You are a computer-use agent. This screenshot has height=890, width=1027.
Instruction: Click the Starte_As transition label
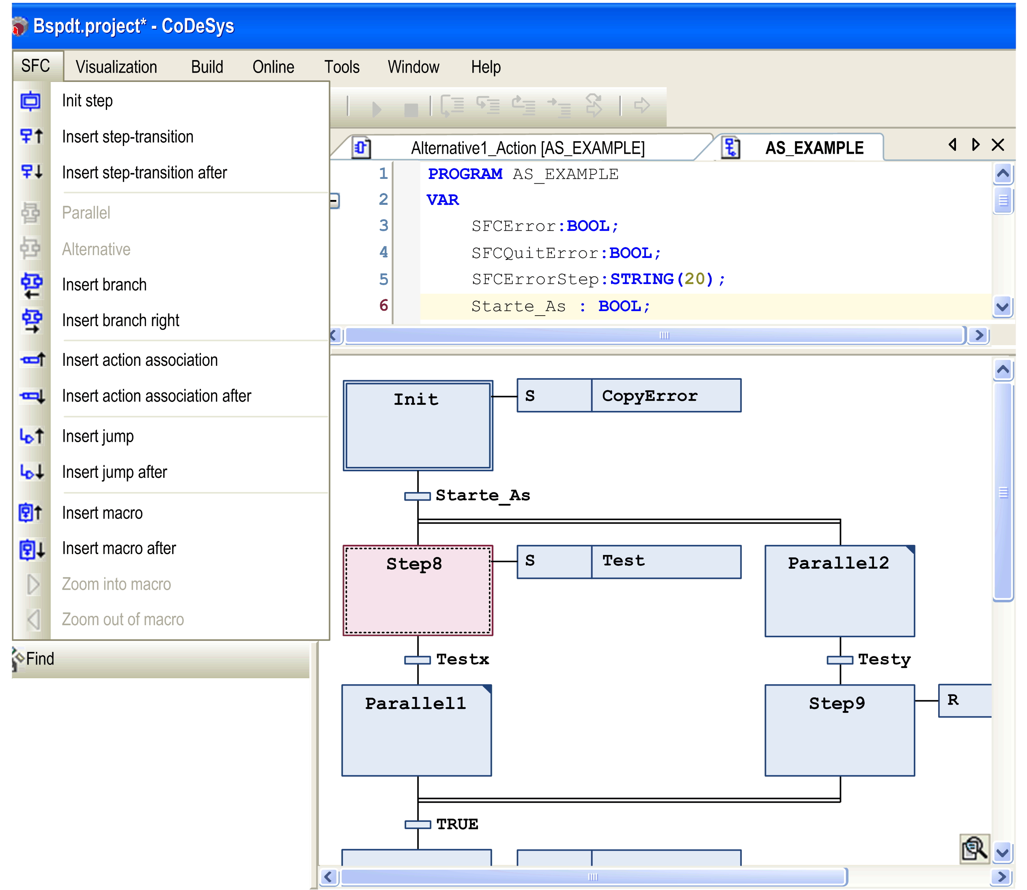(x=482, y=495)
